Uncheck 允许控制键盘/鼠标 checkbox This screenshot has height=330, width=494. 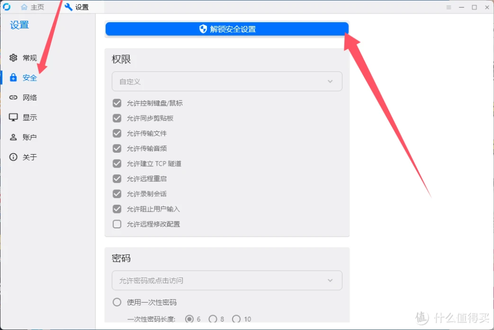[x=117, y=103]
